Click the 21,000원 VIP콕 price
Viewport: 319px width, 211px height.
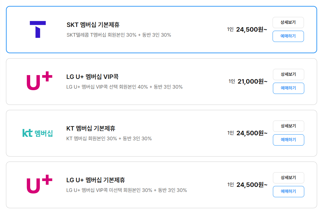(253, 82)
